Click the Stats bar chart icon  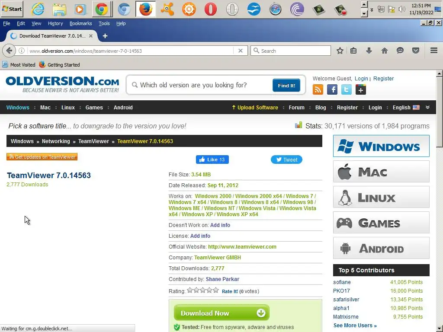click(299, 125)
